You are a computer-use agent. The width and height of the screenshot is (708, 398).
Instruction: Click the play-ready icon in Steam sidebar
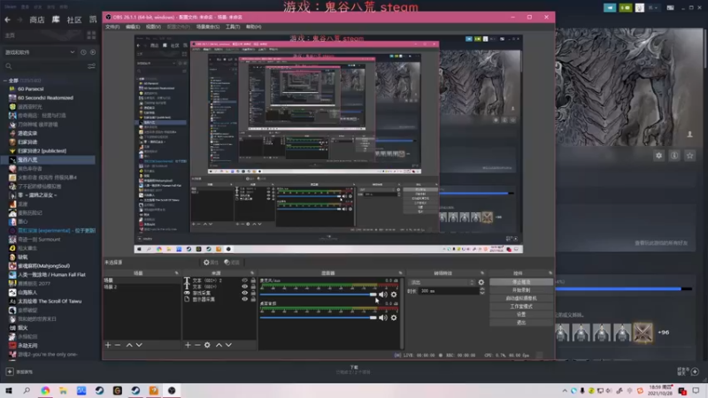coord(93,52)
